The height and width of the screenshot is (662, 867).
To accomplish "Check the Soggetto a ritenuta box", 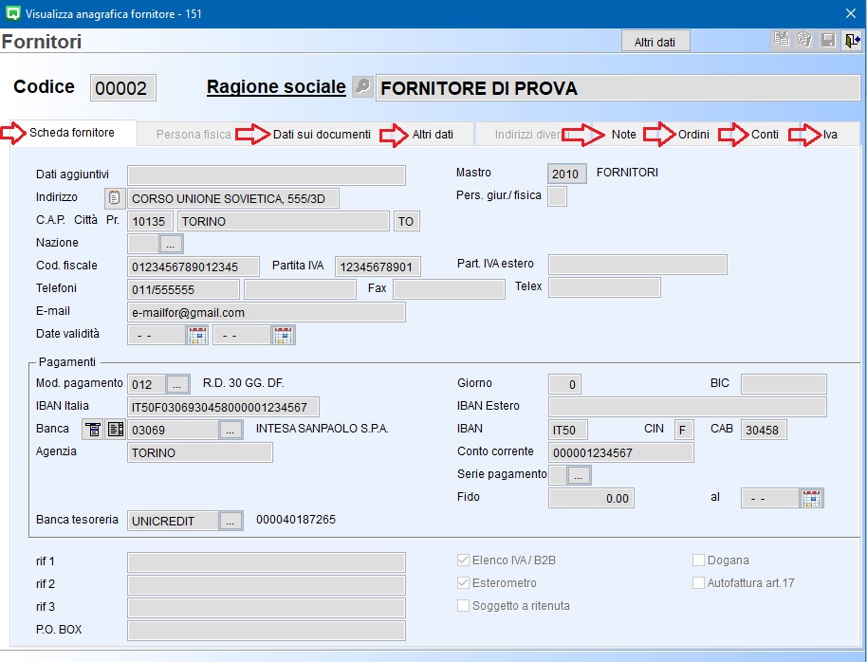I will click(x=464, y=606).
